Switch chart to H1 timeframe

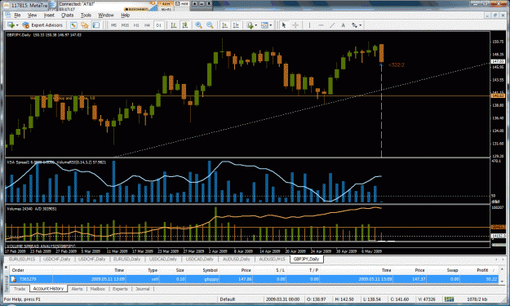[136, 25]
